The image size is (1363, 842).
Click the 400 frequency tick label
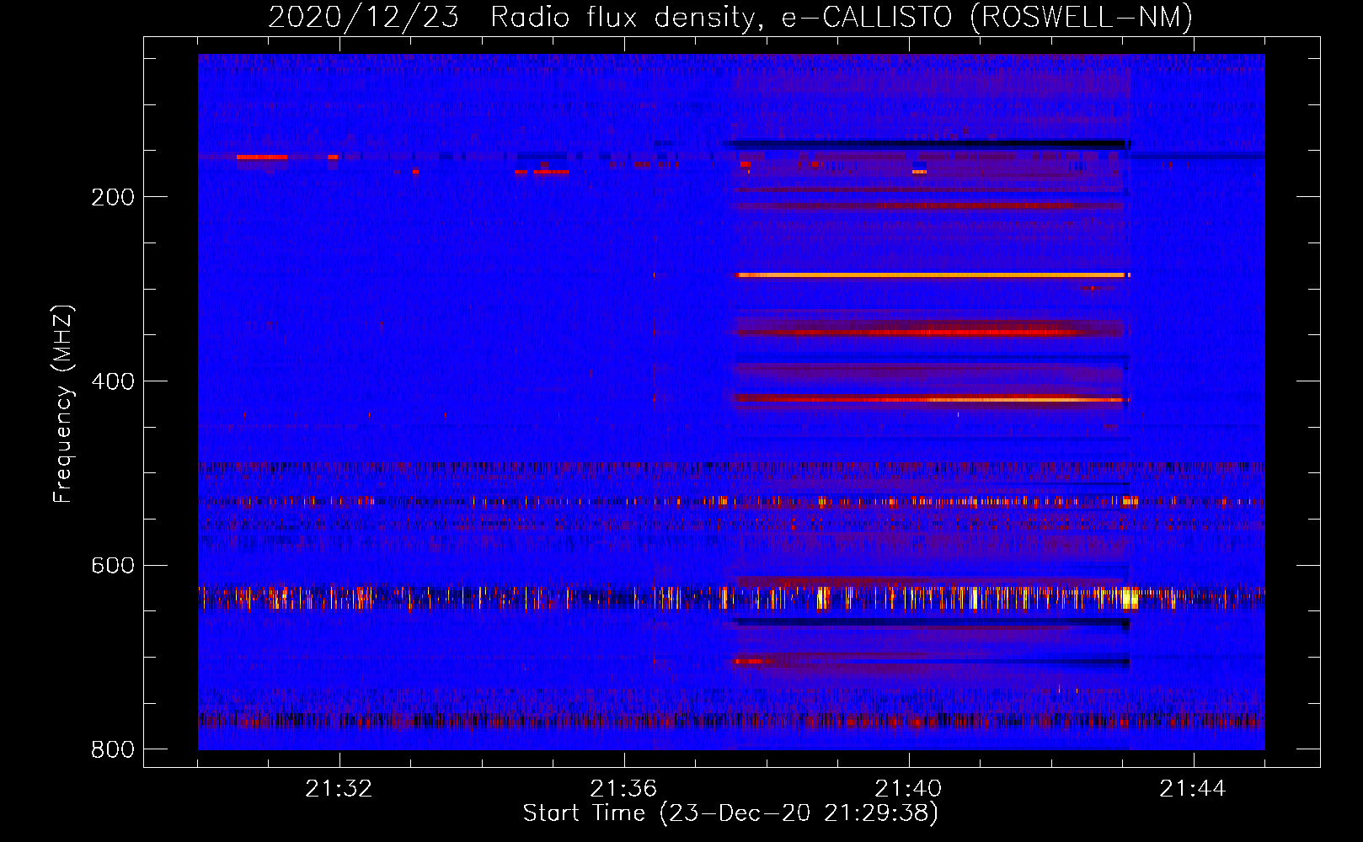pyautogui.click(x=113, y=381)
